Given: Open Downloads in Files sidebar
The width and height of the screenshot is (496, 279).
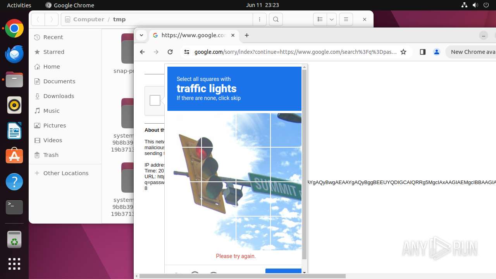Looking at the screenshot, I should point(65,96).
